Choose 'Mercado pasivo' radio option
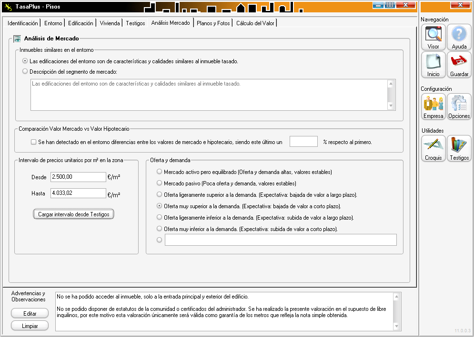This screenshot has width=474, height=337. pyautogui.click(x=160, y=183)
